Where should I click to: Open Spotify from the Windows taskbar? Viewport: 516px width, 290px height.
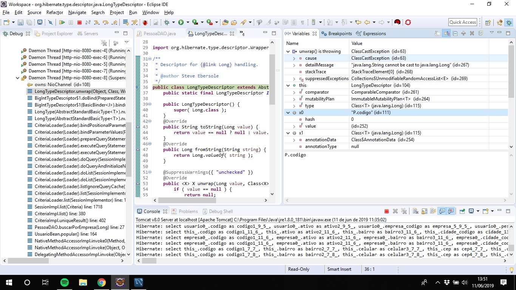[65, 282]
